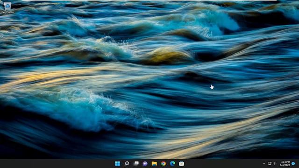Open the Recycle Bin desktop icon
299x168 pixels.
point(7,8)
